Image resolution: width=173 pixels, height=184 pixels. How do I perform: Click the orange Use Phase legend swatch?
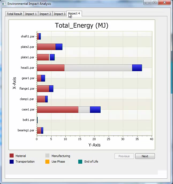click(x=47, y=162)
